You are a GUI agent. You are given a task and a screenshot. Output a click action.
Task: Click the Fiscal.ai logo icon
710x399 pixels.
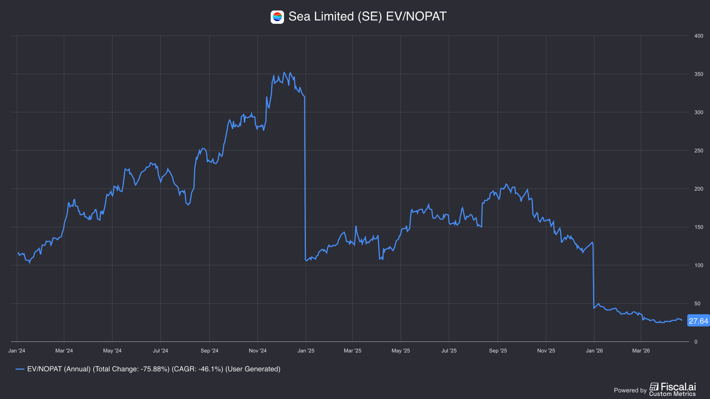[654, 387]
